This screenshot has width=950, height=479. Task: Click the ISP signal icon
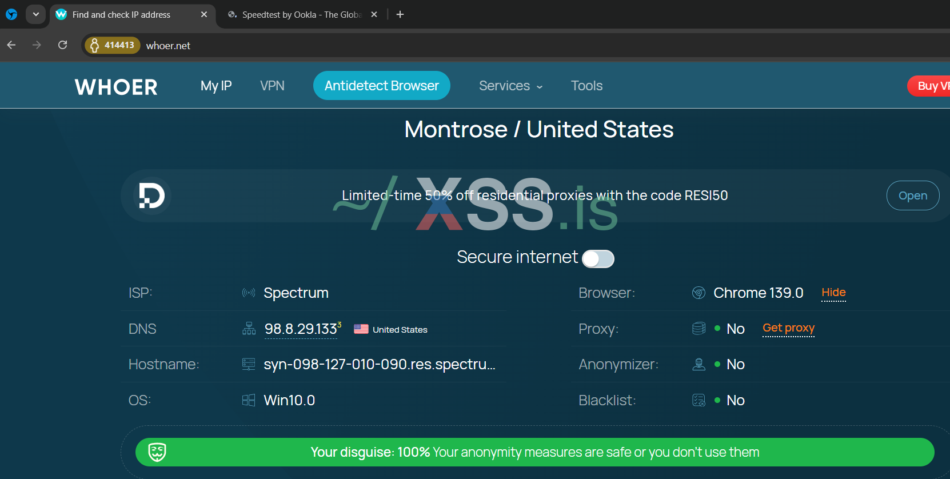[x=249, y=293]
